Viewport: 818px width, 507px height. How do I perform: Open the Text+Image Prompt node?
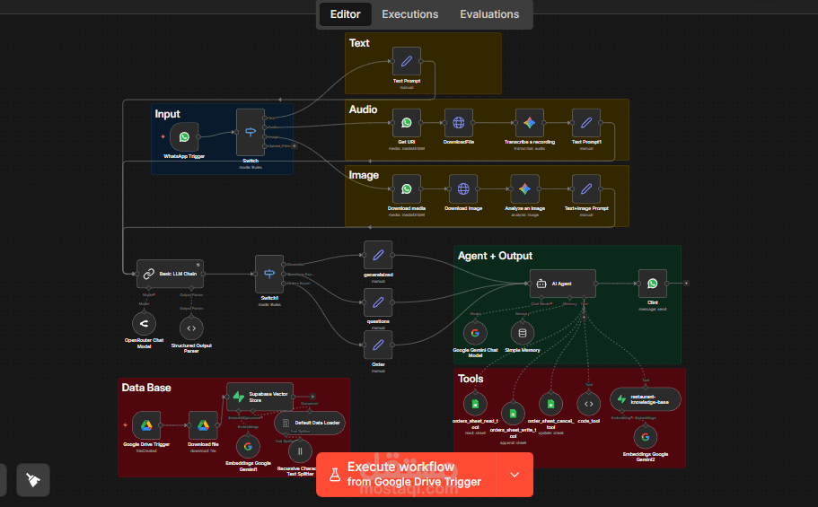[x=586, y=189]
